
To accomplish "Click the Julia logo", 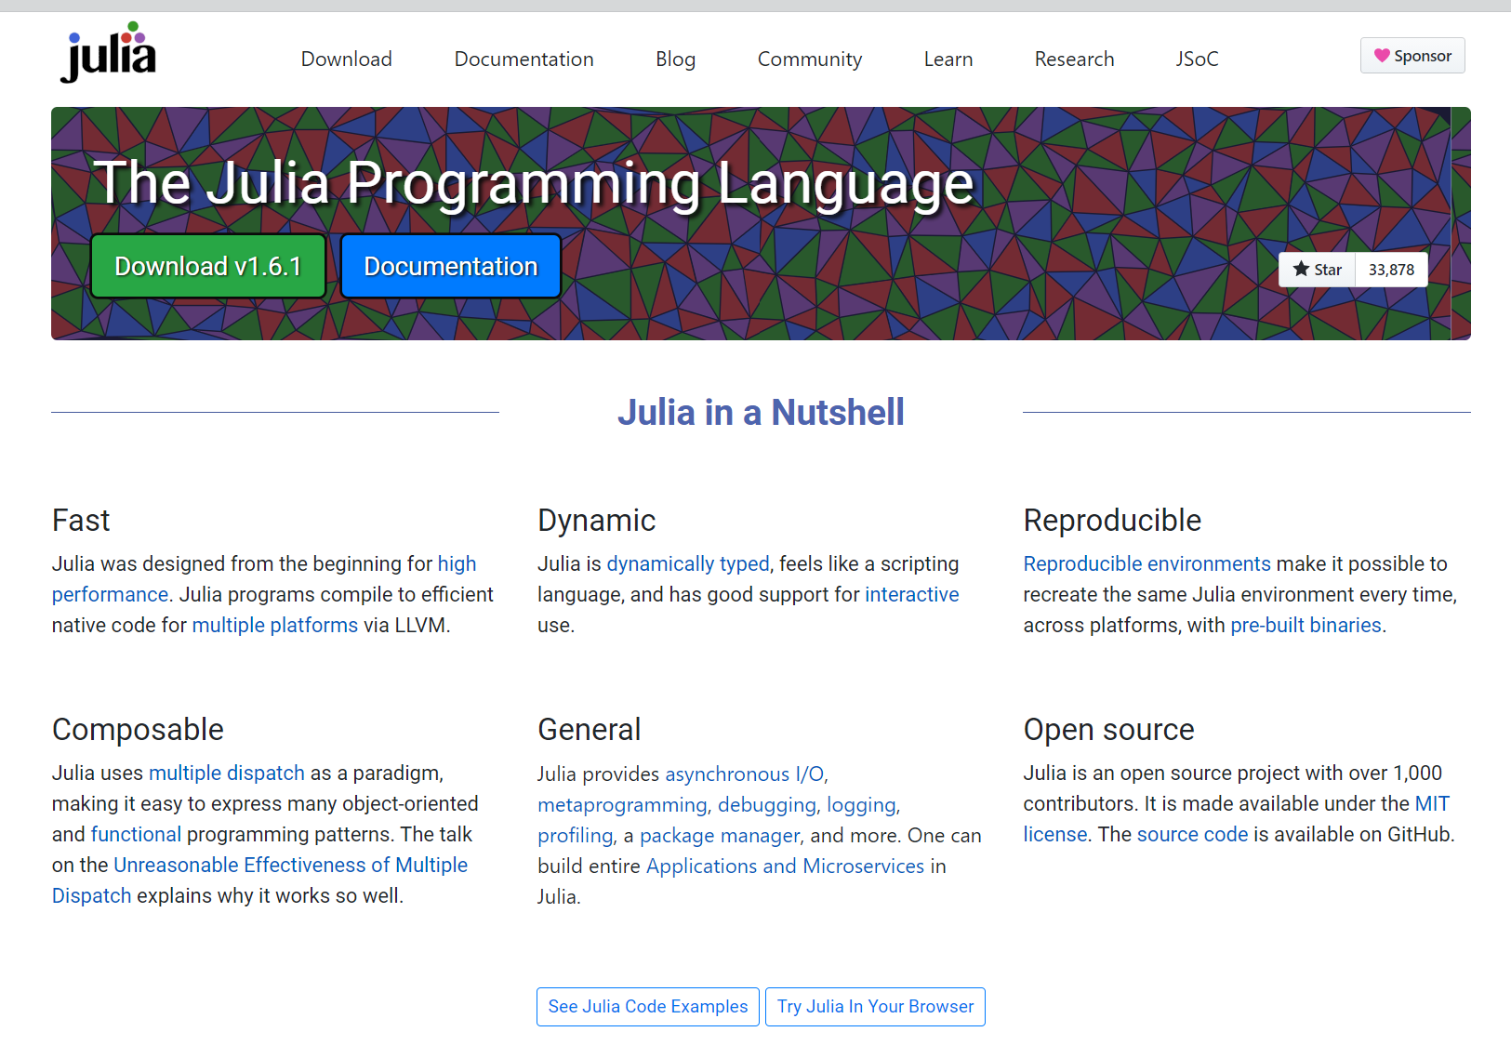I will coord(108,53).
